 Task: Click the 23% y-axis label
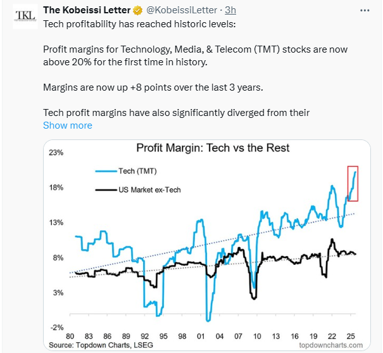(56, 153)
